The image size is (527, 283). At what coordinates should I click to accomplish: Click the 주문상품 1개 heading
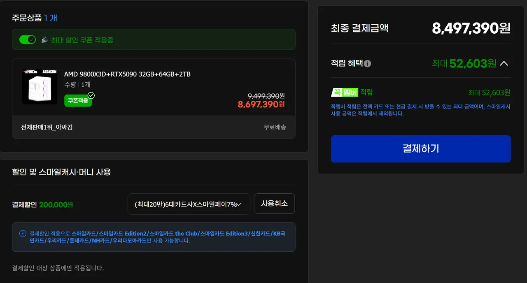coord(35,18)
